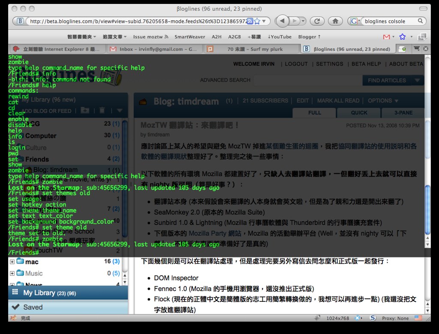
Task: Toggle proxy by clicking Proxy: None
Action: tap(395, 318)
